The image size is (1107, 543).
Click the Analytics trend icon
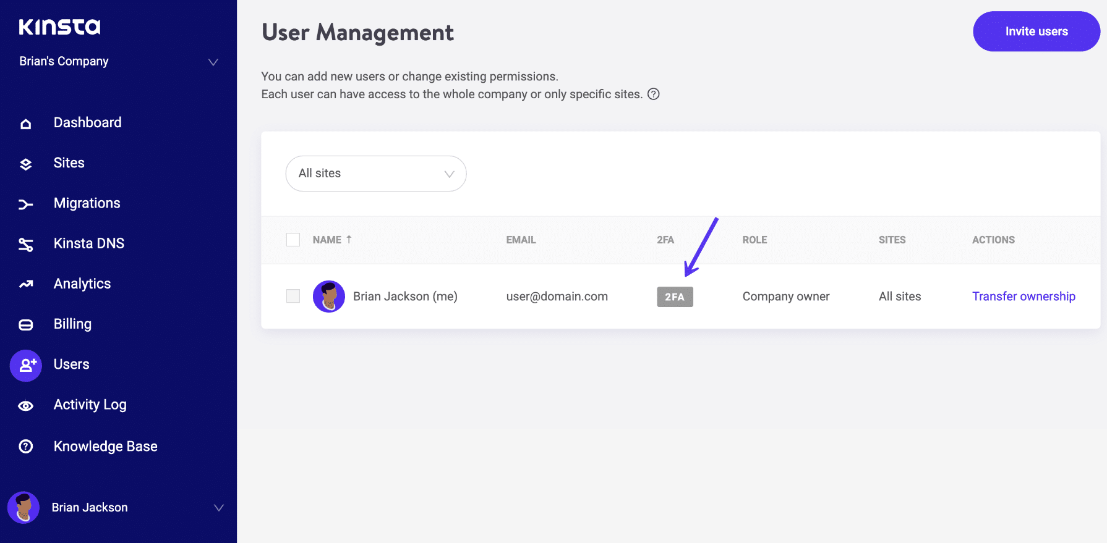pyautogui.click(x=25, y=284)
